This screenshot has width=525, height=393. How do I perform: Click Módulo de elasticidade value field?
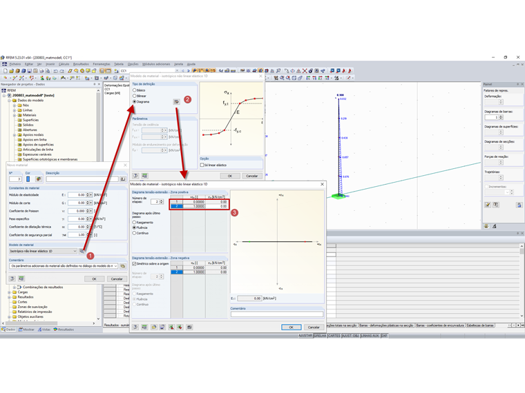pos(77,195)
